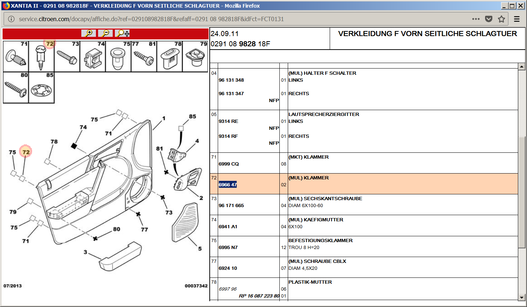This screenshot has height=307, width=527.
Task: Click callout 73 in the diagram
Action: point(169,212)
